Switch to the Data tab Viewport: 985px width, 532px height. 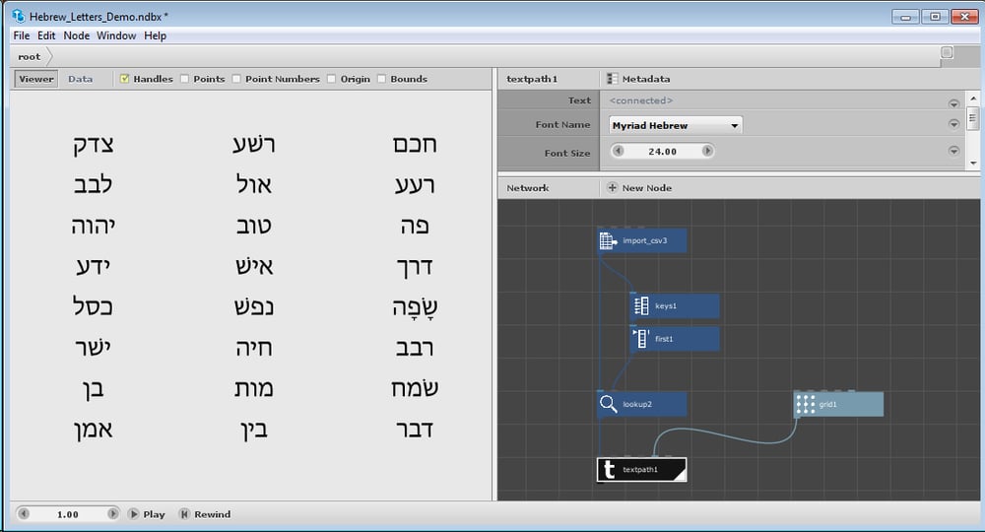(81, 79)
